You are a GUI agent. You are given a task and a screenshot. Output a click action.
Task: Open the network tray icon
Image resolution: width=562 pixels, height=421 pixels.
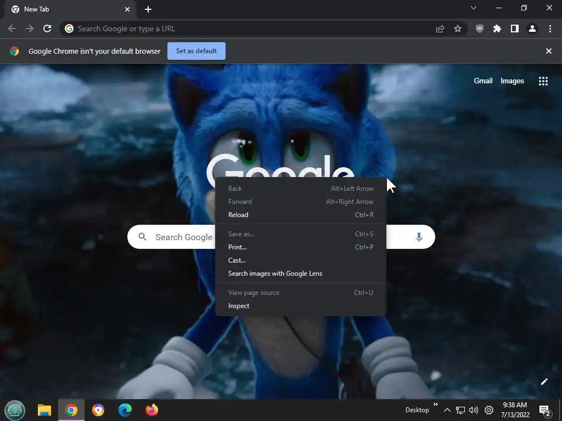460,410
